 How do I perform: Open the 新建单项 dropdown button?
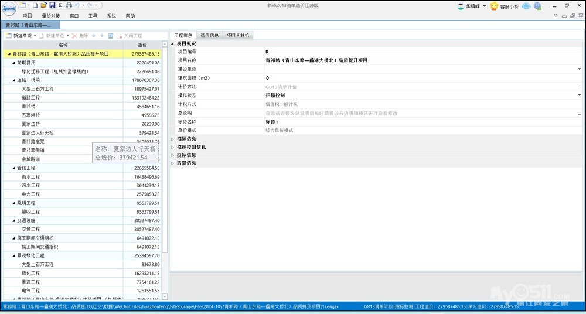click(21, 36)
